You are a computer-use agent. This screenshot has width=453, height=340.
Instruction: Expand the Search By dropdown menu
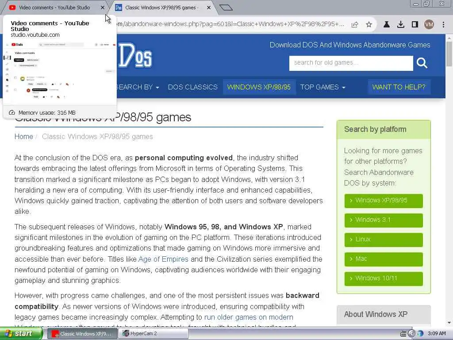pyautogui.click(x=137, y=87)
